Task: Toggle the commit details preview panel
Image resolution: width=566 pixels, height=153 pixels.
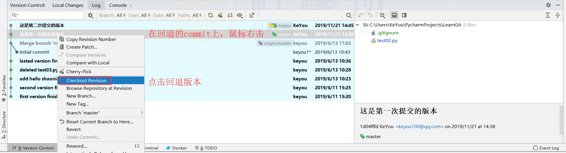Action: pyautogui.click(x=394, y=15)
